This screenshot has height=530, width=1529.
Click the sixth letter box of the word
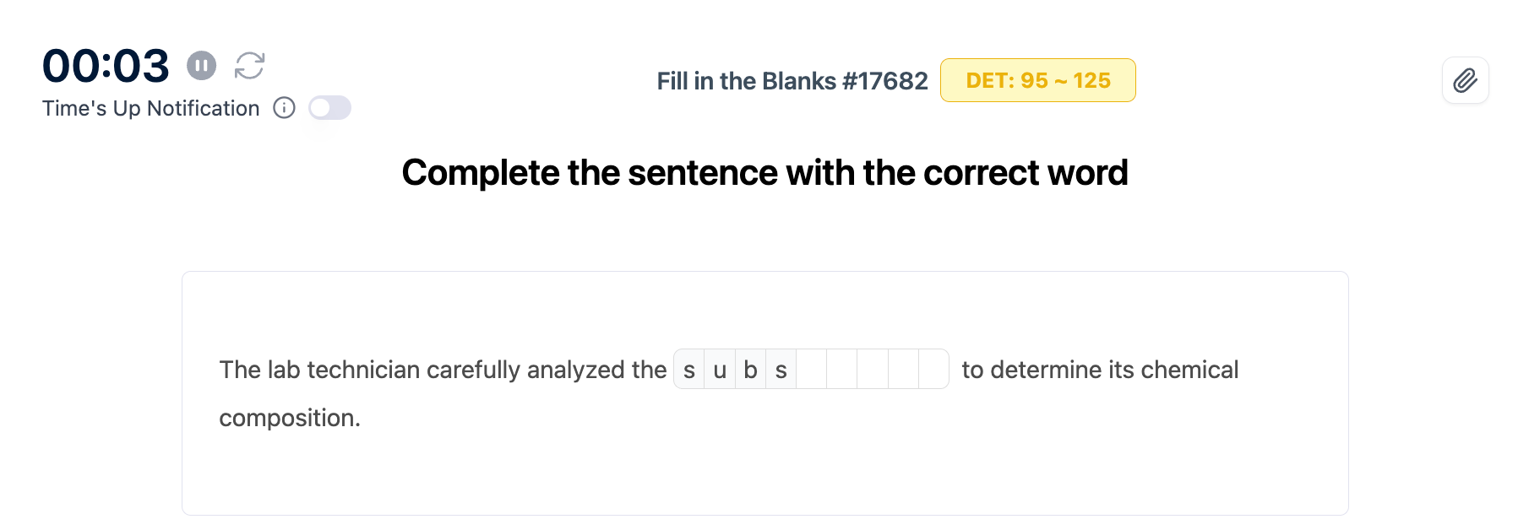842,370
